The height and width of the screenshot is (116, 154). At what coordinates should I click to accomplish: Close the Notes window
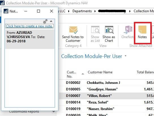point(52,11)
